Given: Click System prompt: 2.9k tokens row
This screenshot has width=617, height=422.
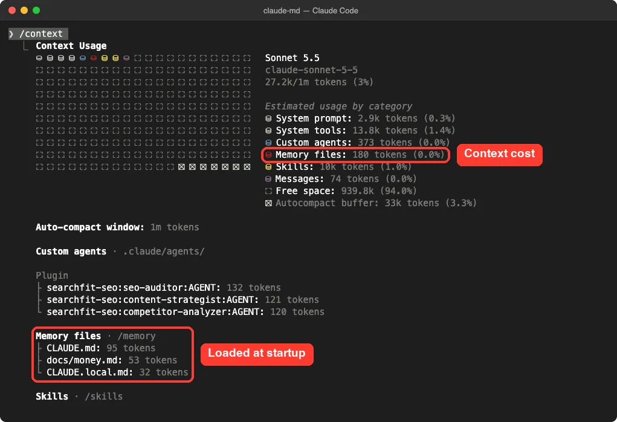Looking at the screenshot, I should pyautogui.click(x=360, y=118).
